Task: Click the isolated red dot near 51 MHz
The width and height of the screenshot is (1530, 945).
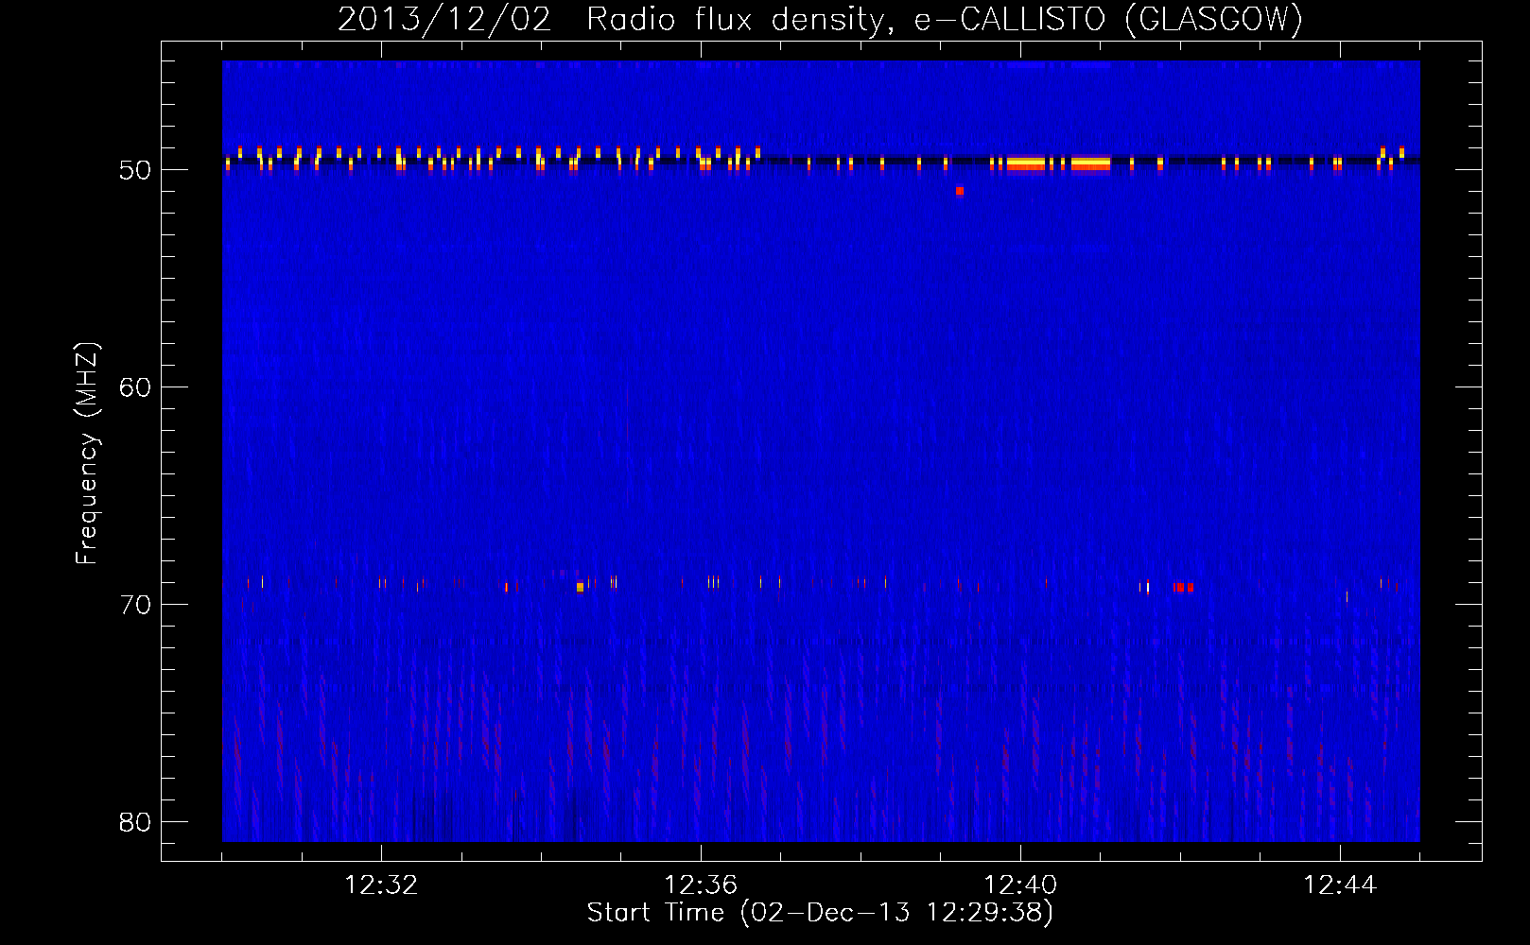Action: pos(960,191)
